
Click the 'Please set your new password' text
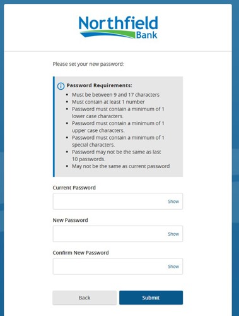coord(88,64)
